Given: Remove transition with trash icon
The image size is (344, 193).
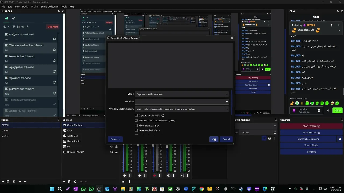Looking at the screenshot, I should (x=270, y=138).
